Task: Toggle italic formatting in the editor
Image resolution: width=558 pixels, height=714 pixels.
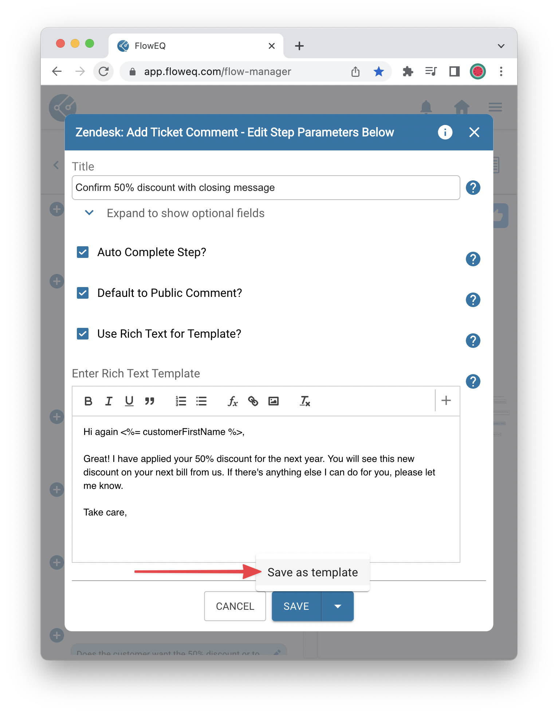Action: pyautogui.click(x=109, y=401)
